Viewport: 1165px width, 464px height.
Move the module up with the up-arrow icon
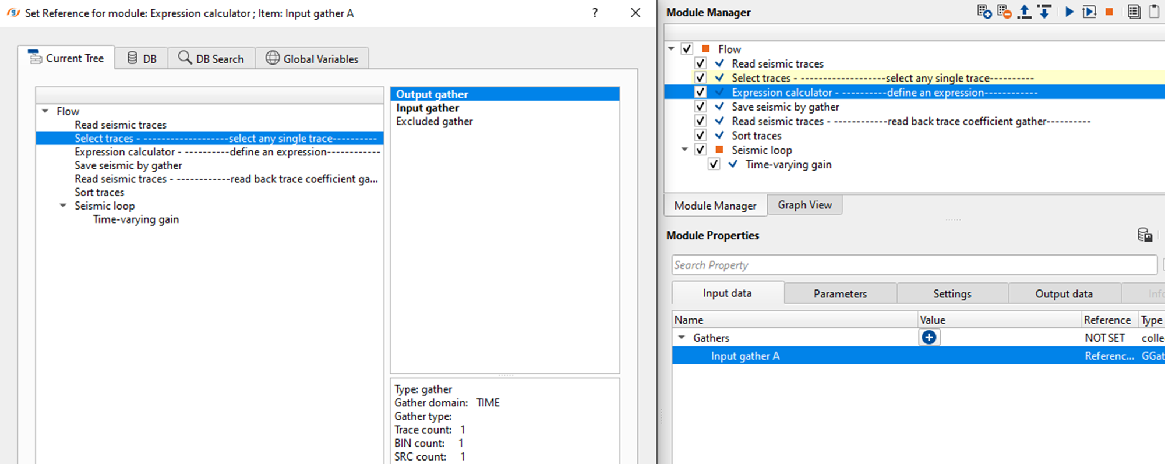tap(1024, 12)
